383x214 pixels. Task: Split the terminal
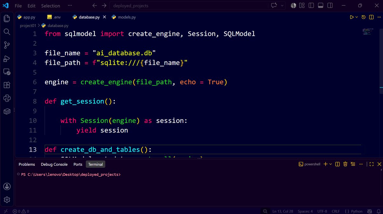coord(338,164)
